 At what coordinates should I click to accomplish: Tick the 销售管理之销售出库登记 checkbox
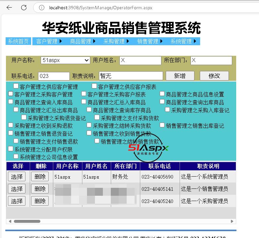(162, 125)
